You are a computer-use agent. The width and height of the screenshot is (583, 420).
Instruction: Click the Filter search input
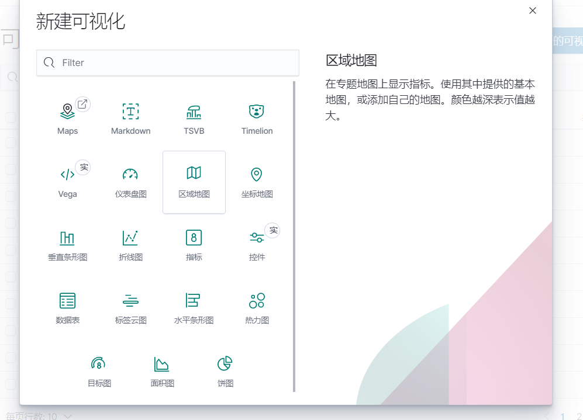[168, 62]
